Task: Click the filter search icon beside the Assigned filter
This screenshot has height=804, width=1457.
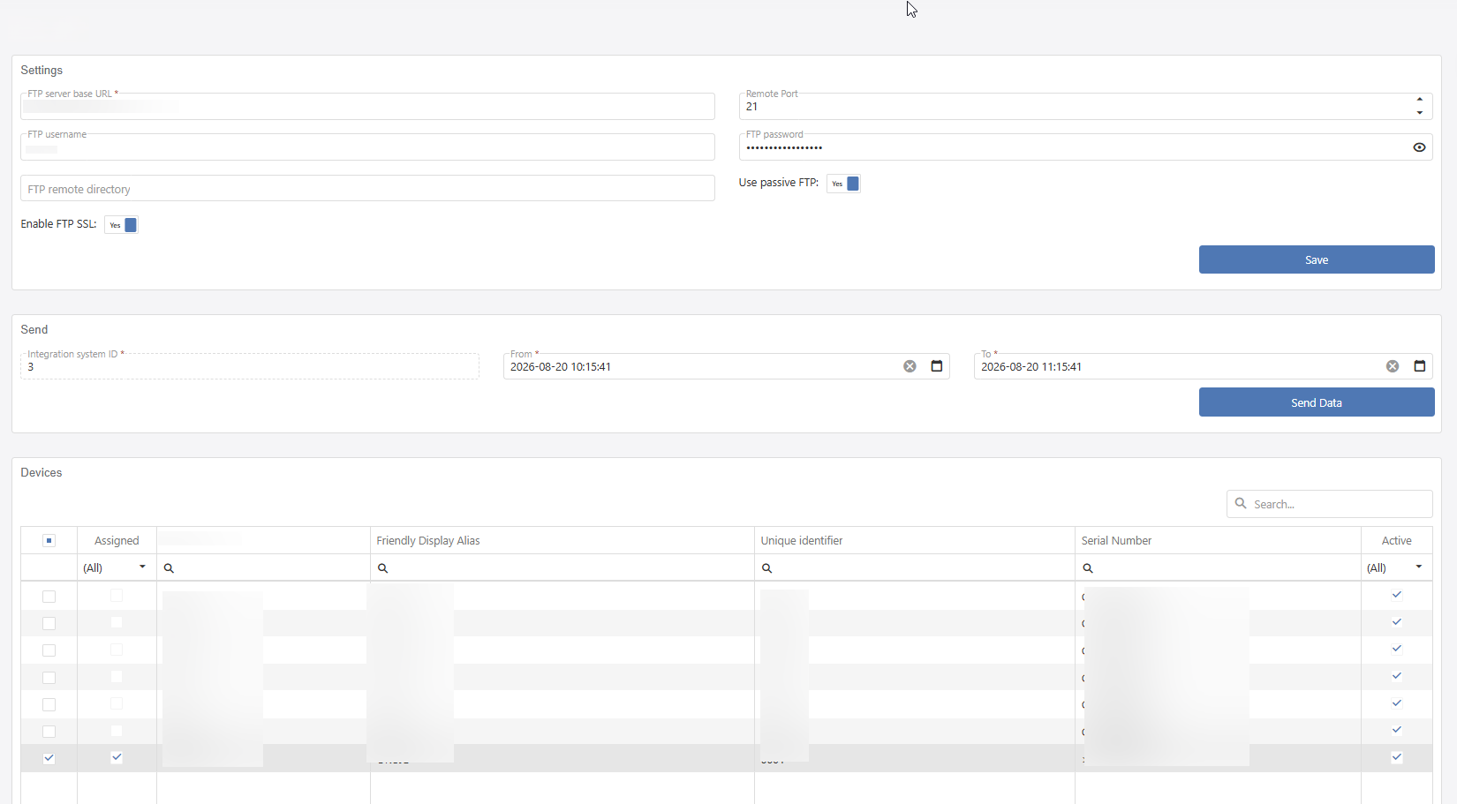Action: pos(169,568)
